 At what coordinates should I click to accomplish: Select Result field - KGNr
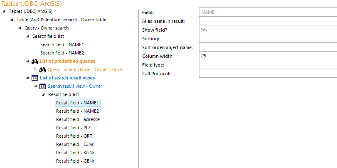[x=75, y=153]
